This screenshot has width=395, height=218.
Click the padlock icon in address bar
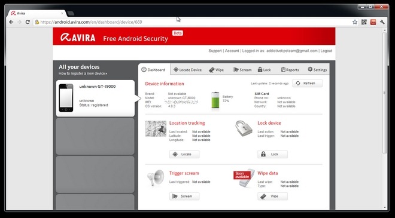(37, 22)
